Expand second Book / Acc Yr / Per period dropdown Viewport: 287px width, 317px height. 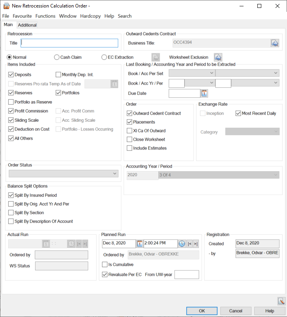pos(255,83)
